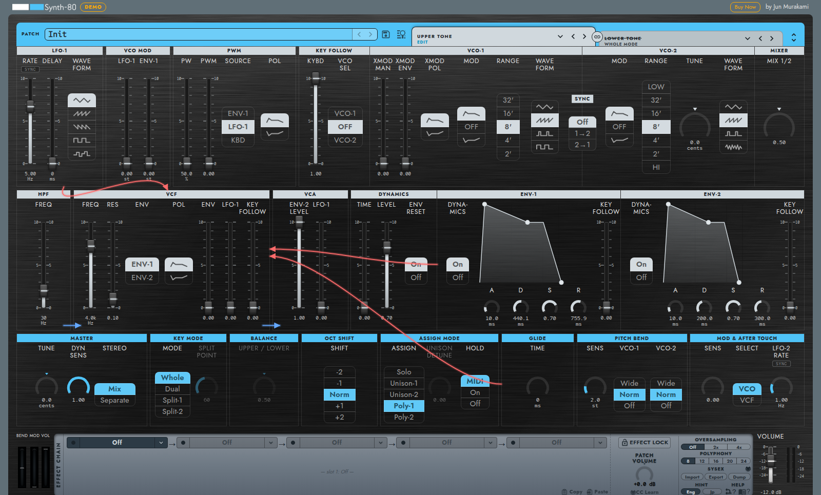Screen dimensions: 821x495
Task: Turn ENV-1 dynamics Off
Action: coord(458,278)
